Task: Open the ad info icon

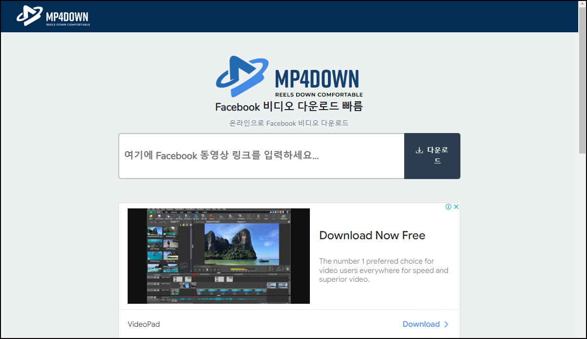Action: coord(448,207)
